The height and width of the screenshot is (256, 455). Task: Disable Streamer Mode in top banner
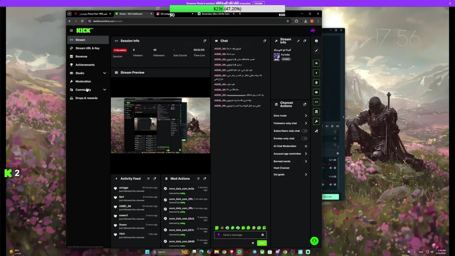258,3
